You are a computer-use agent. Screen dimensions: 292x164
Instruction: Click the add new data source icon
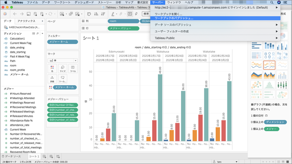coord(35,14)
